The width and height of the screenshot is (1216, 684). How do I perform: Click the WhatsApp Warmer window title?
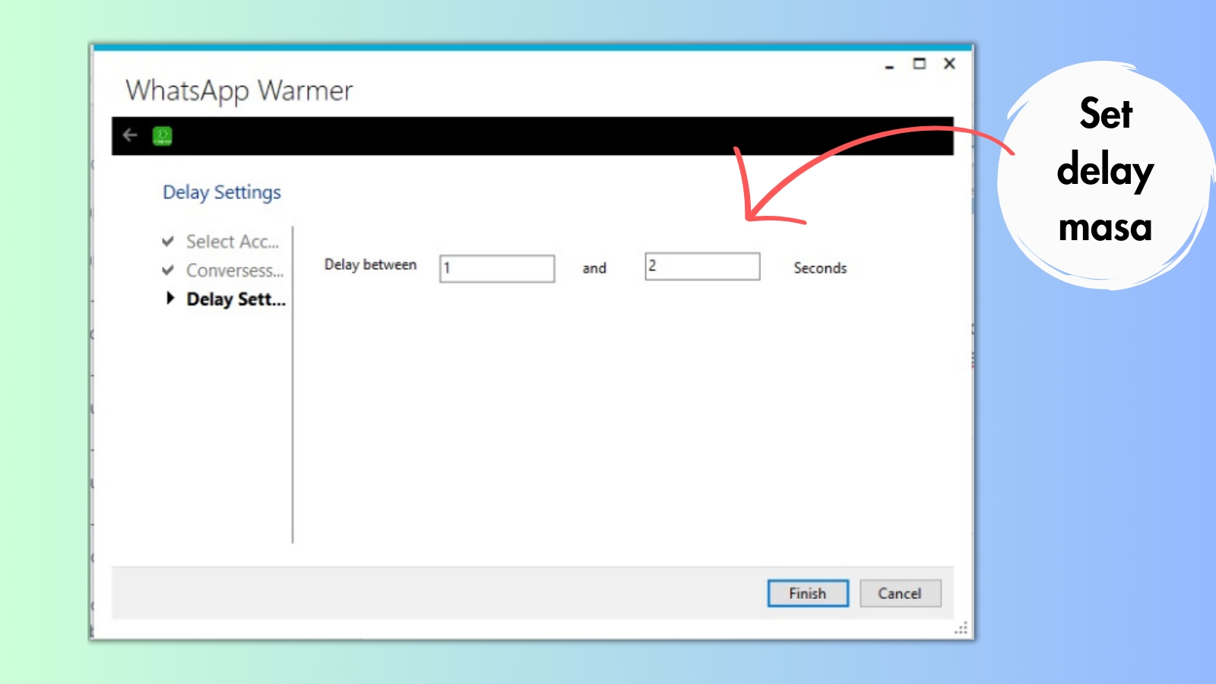coord(239,91)
